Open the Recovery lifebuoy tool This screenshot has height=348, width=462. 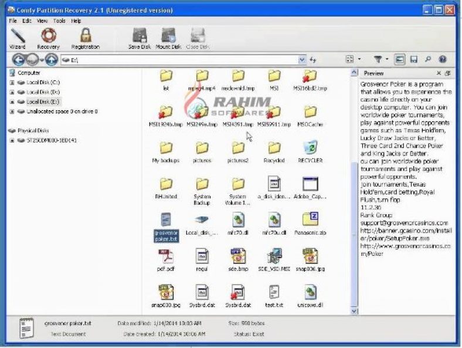click(x=48, y=39)
